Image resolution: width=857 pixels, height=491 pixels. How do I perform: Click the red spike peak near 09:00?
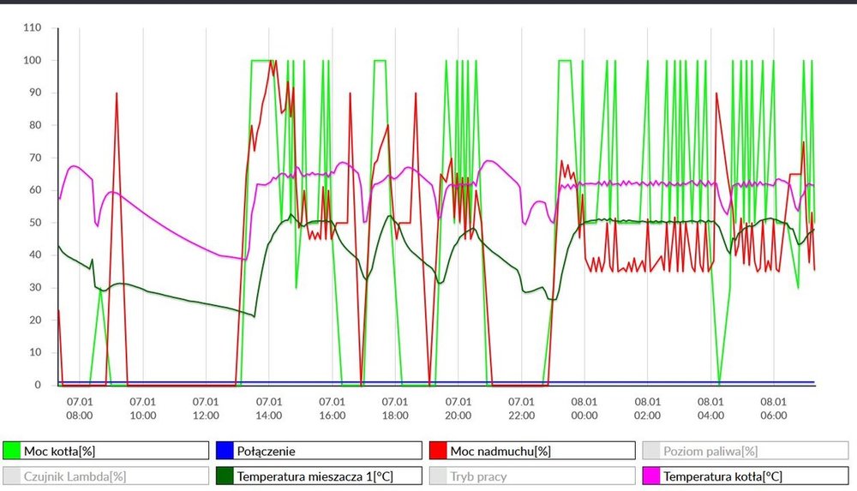(x=117, y=93)
